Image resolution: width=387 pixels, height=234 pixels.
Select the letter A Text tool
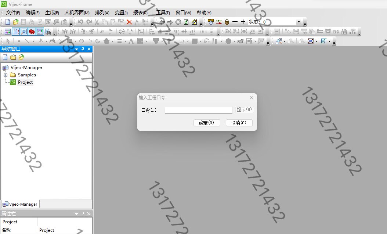pyautogui.click(x=131, y=41)
